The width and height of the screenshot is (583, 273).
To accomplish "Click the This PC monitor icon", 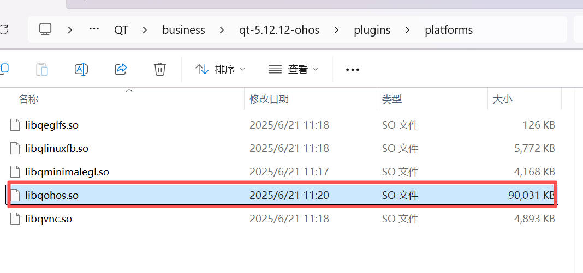I will pyautogui.click(x=45, y=29).
